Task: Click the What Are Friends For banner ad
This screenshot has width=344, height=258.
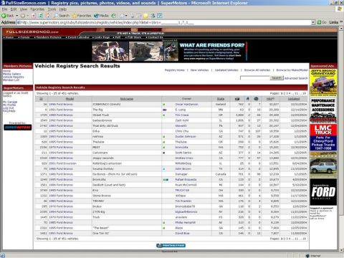Action: 170,51
